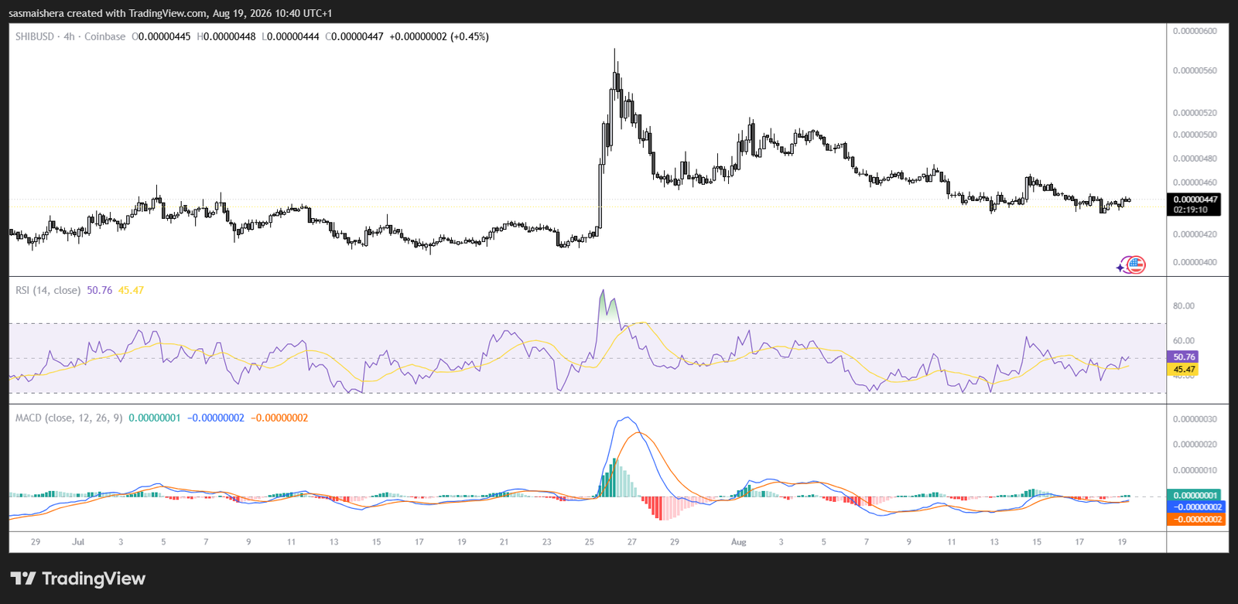Select the MACD (close, 12, 26, 9) legend

(x=69, y=418)
